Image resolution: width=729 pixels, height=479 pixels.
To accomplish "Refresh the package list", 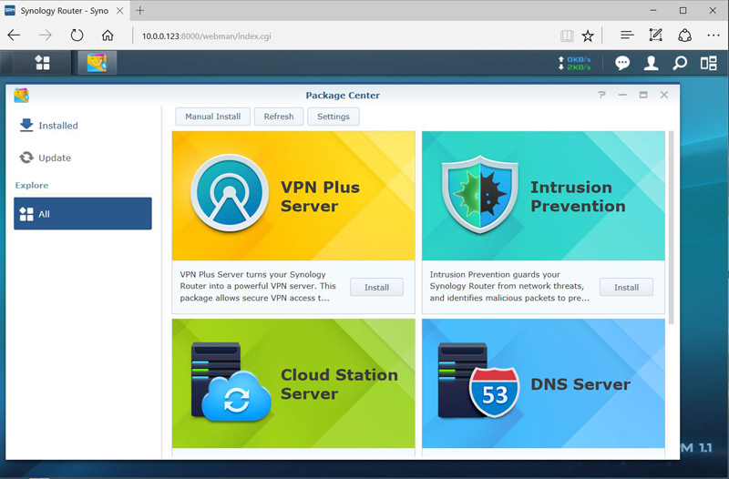I will point(279,117).
